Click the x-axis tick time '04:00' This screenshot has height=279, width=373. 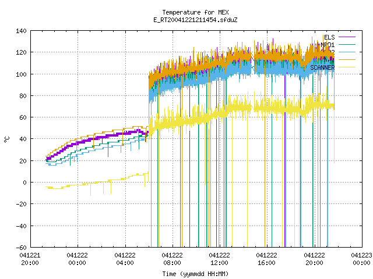(x=125, y=263)
